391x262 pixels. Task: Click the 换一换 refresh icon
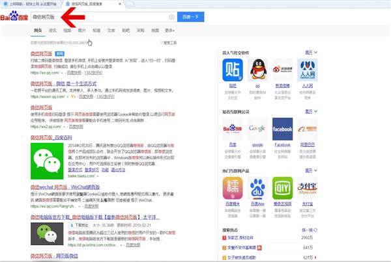coord(315,230)
